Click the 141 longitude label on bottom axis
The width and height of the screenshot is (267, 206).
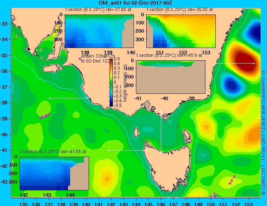(98, 204)
